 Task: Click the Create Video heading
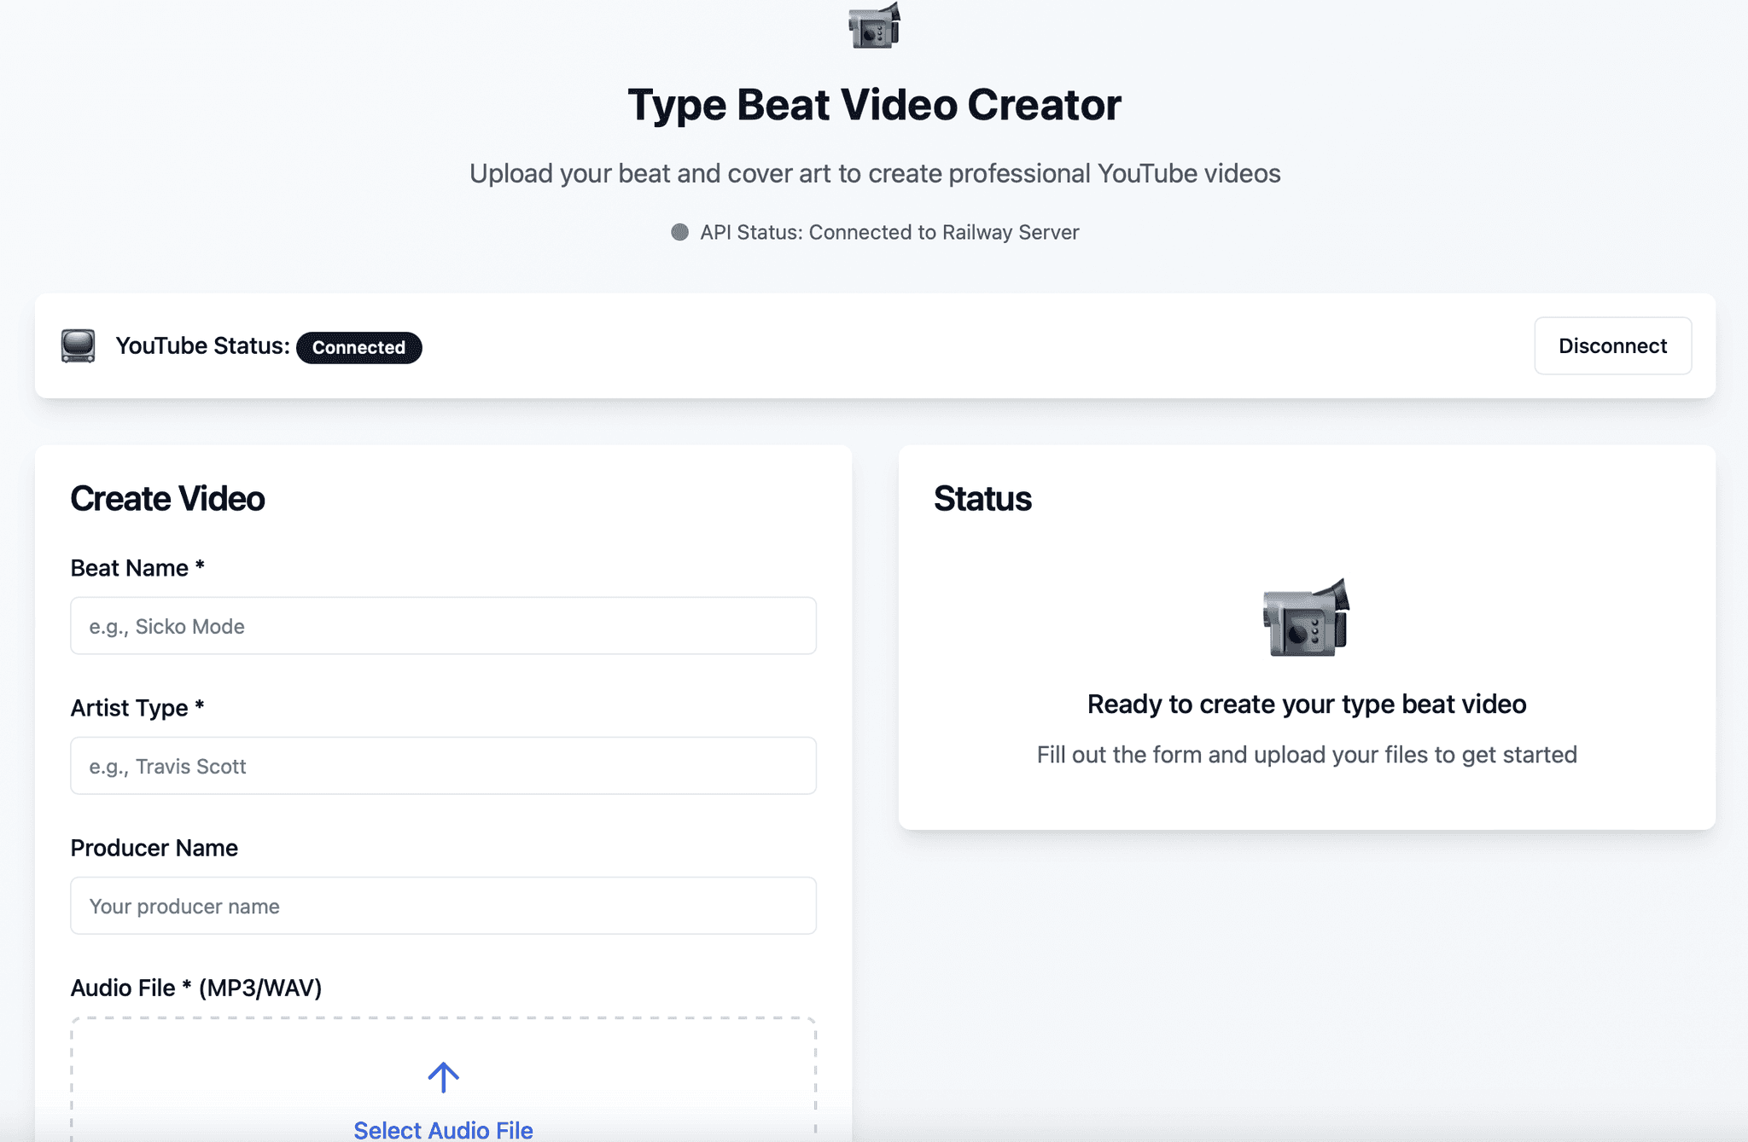[167, 499]
